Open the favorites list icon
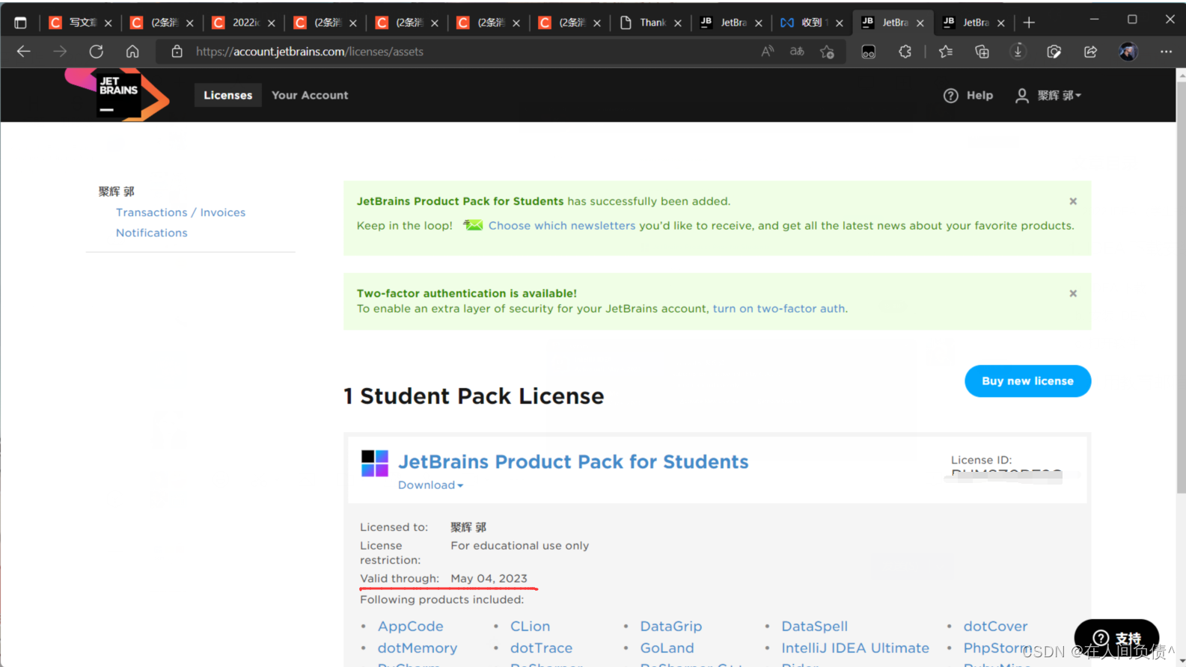The height and width of the screenshot is (667, 1186). [x=946, y=52]
